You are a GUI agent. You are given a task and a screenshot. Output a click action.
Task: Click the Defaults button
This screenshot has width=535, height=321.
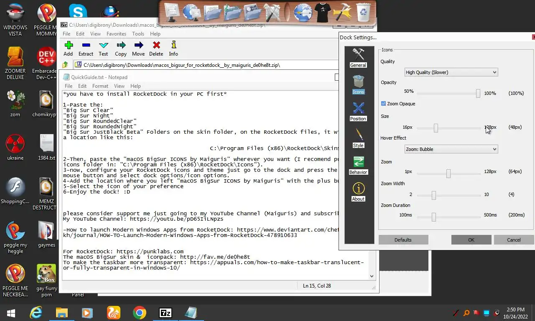click(403, 240)
